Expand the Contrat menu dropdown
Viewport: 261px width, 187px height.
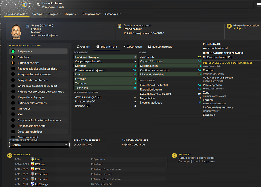39,14
